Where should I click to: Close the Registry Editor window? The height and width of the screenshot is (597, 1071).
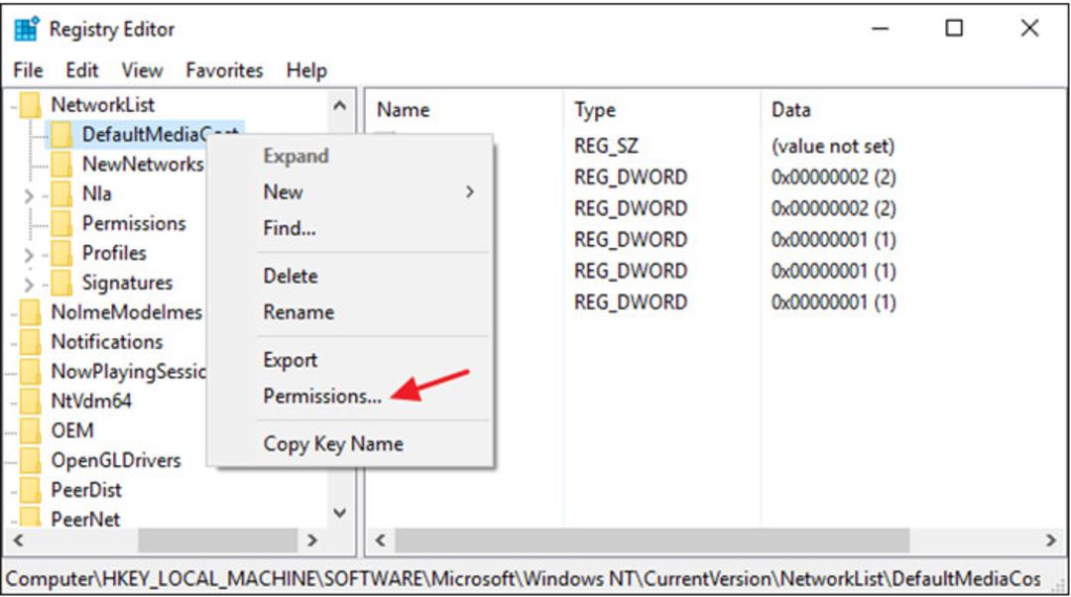[x=1029, y=29]
